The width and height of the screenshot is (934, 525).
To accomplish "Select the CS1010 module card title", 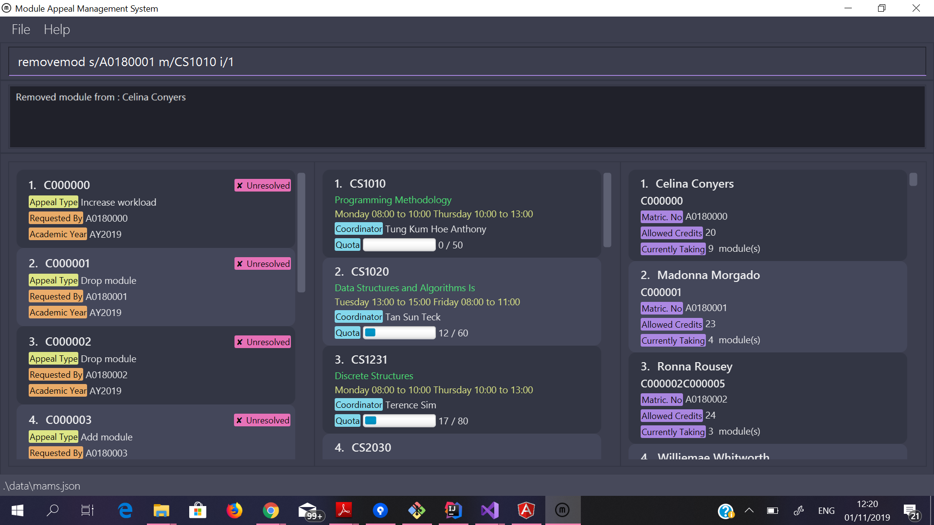I will [x=367, y=184].
